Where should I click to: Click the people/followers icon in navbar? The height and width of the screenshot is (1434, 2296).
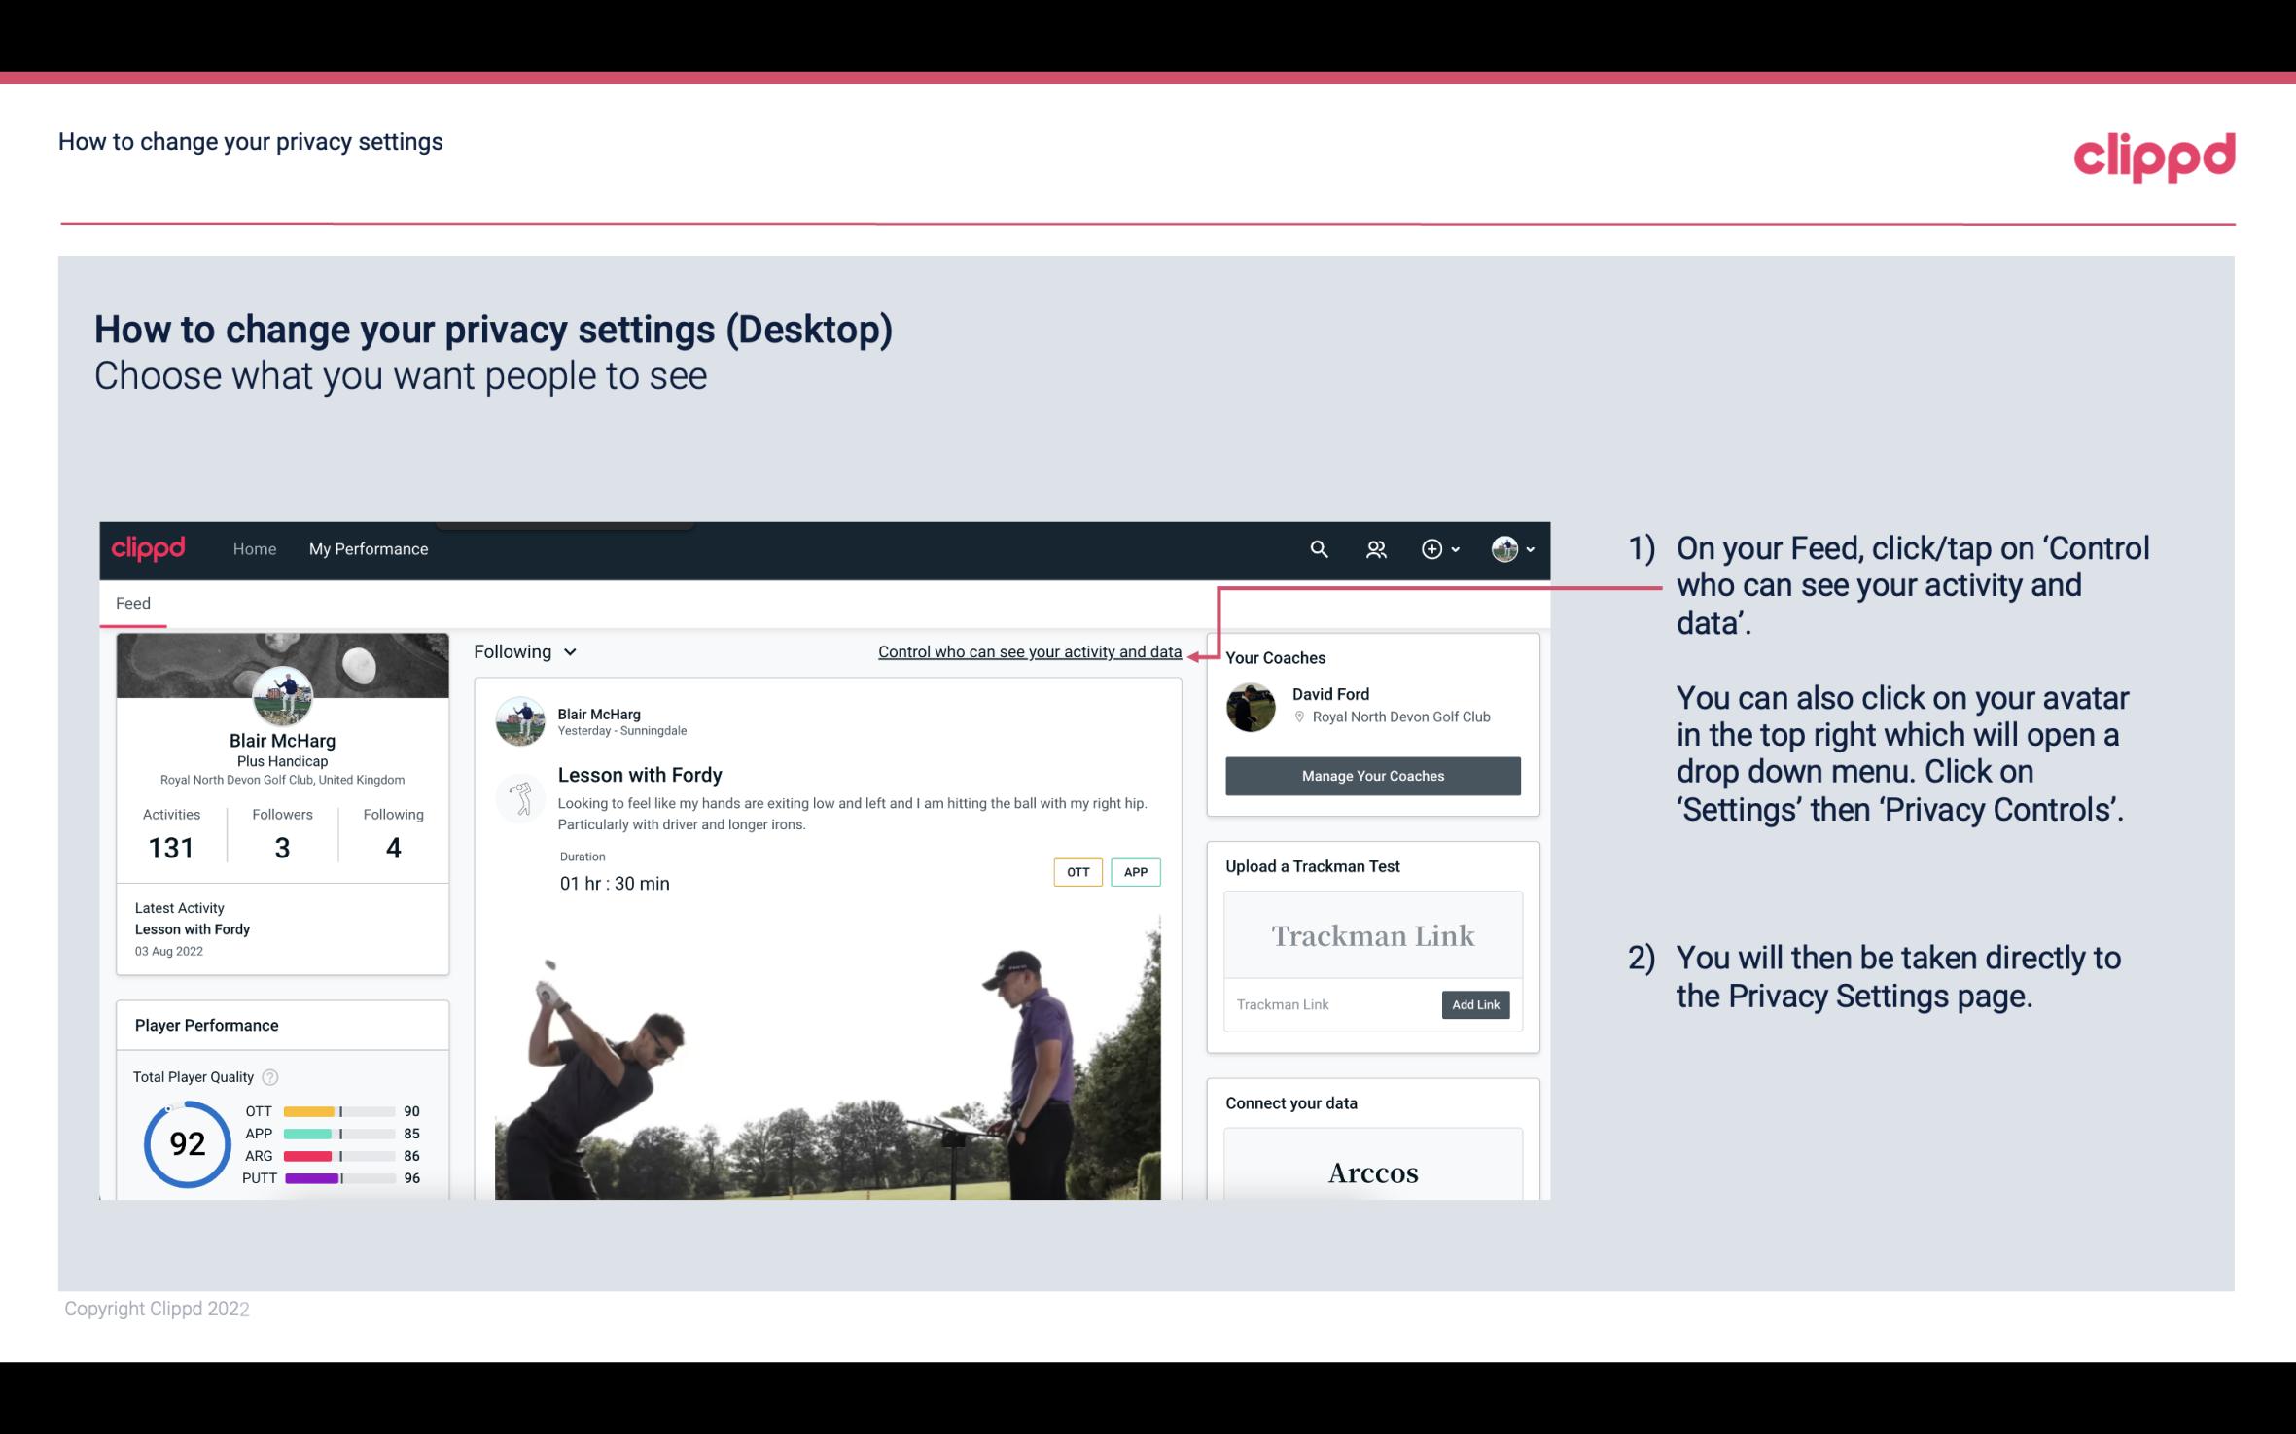click(1378, 548)
